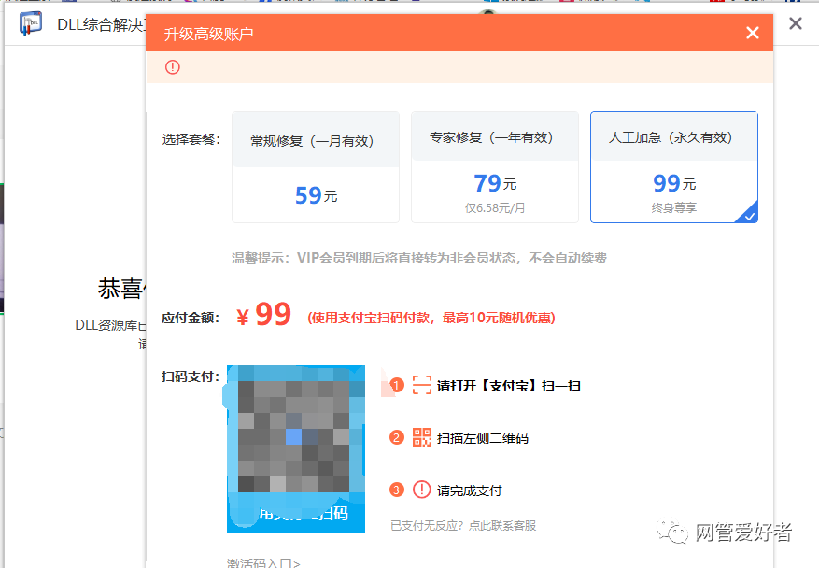The height and width of the screenshot is (568, 819).
Task: Open the 激活码入口 link
Action: [x=263, y=562]
